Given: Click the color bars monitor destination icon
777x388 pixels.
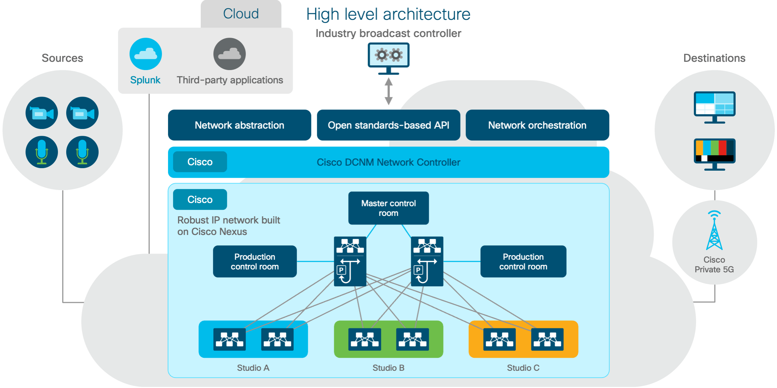Looking at the screenshot, I should [714, 154].
